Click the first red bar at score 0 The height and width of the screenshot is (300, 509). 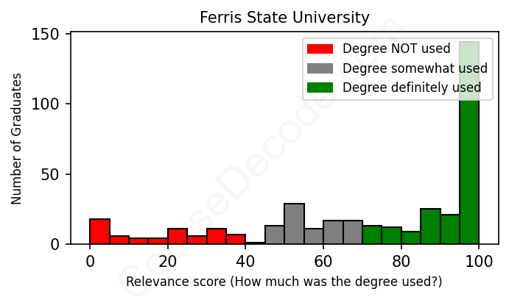click(x=99, y=232)
